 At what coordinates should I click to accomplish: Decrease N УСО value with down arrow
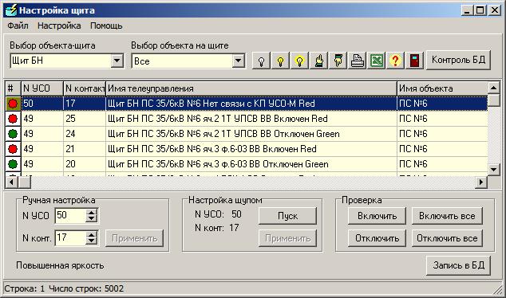92,219
